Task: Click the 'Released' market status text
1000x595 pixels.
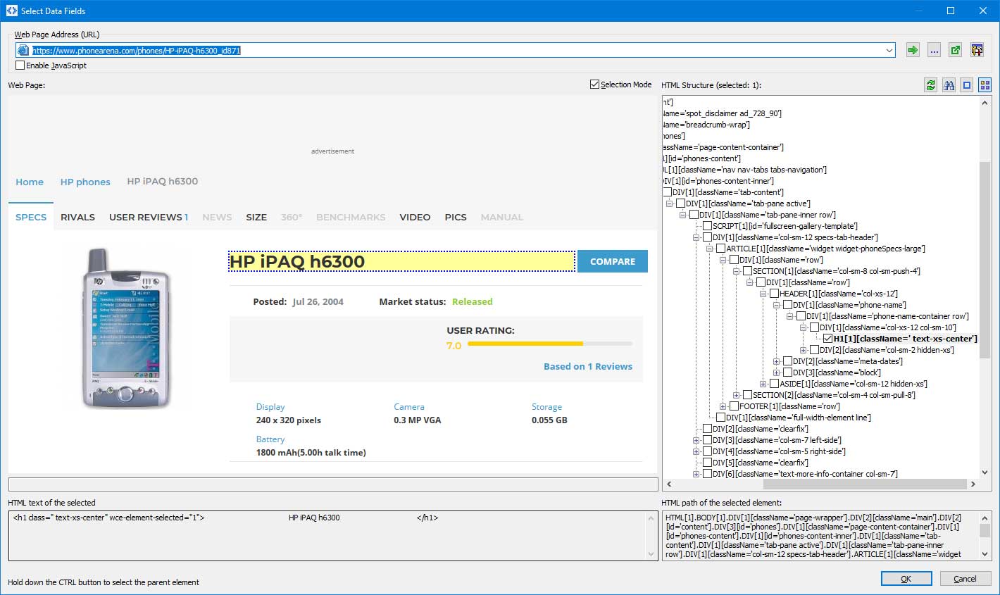Action: [472, 301]
